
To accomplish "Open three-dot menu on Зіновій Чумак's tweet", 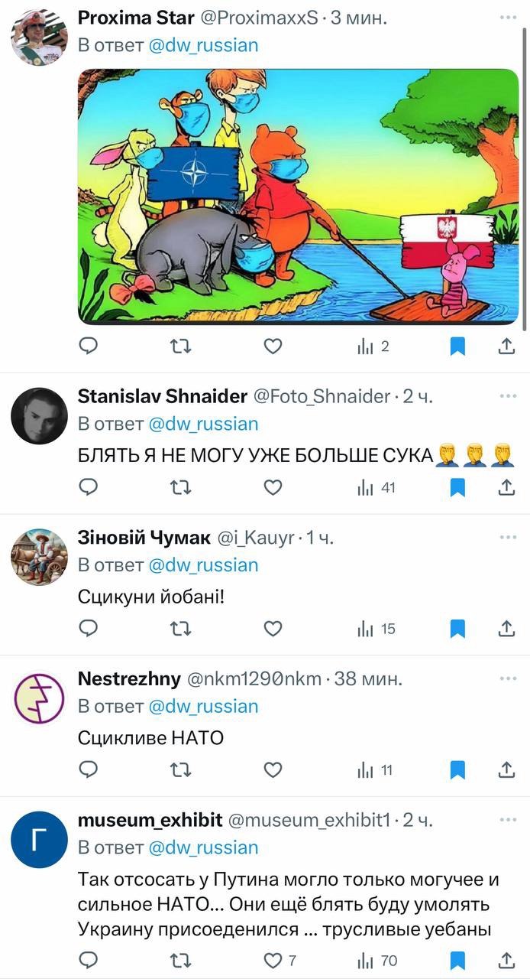I will (x=508, y=538).
